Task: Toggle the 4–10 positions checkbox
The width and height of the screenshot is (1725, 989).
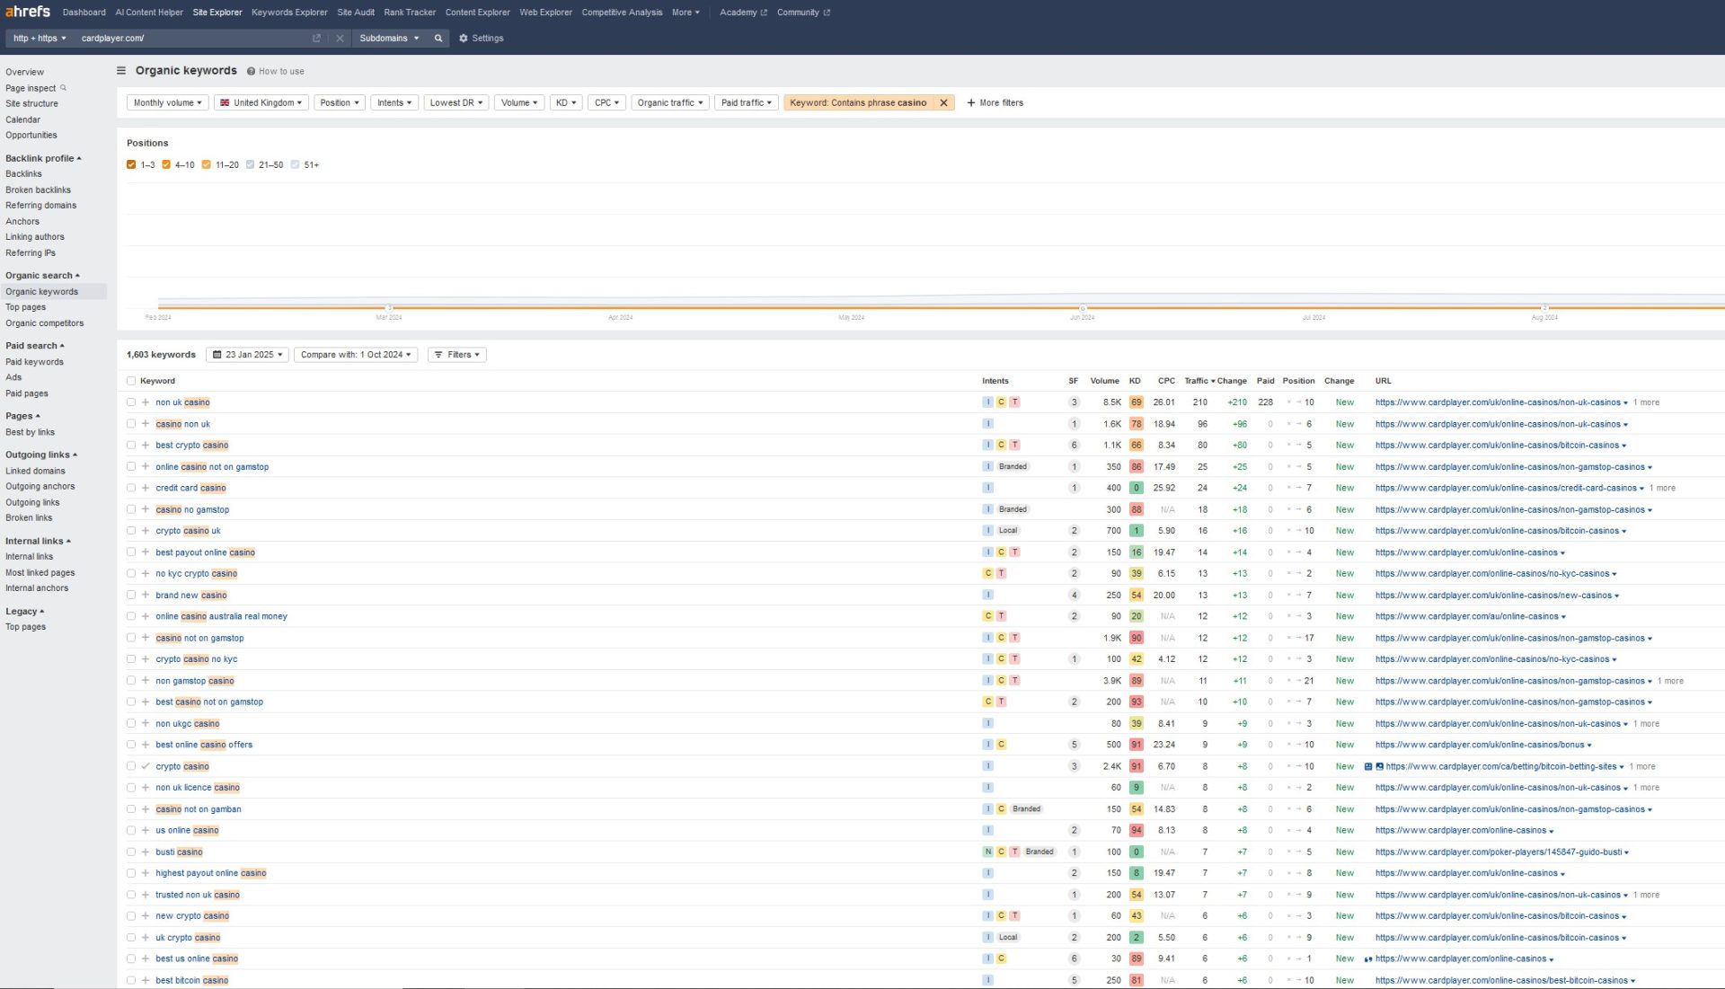Action: click(x=166, y=164)
